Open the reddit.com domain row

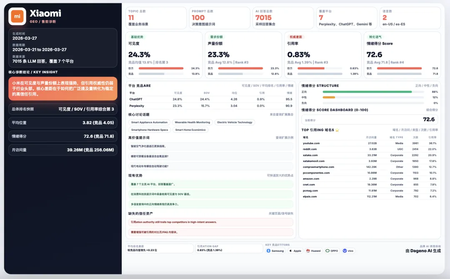click(x=370, y=149)
